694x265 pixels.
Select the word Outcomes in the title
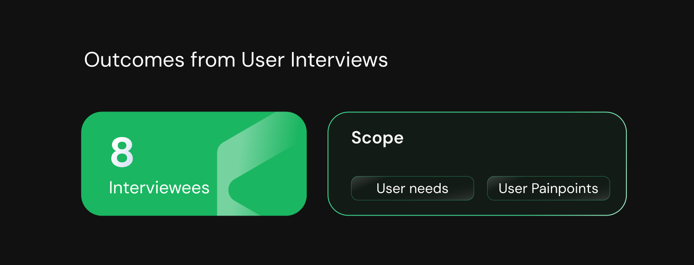pyautogui.click(x=134, y=60)
